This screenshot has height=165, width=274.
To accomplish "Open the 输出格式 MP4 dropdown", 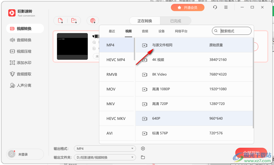I will click(x=105, y=148).
